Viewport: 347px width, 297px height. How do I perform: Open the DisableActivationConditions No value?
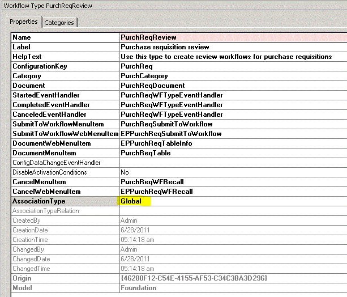pyautogui.click(x=125, y=172)
